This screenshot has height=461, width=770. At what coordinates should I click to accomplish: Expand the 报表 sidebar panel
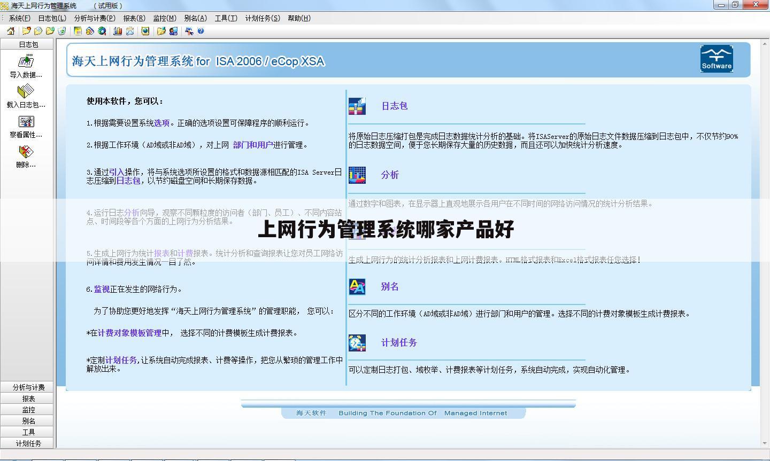(28, 399)
